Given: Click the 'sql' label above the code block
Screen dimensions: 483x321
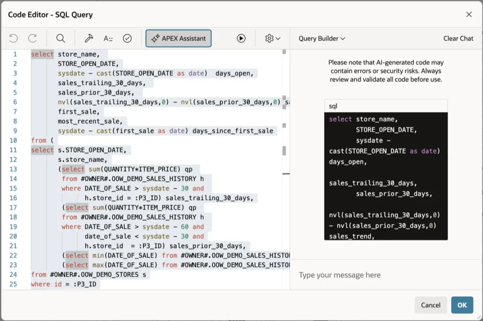Looking at the screenshot, I should click(333, 106).
